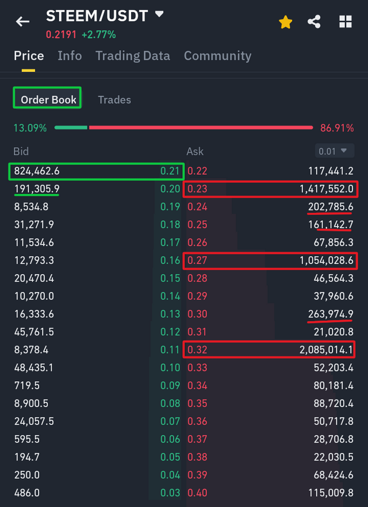Select bid amount 191,305.9
368x507 pixels.
[37, 189]
